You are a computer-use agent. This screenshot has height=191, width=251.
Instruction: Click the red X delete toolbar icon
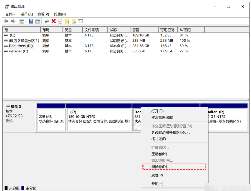tap(53, 21)
